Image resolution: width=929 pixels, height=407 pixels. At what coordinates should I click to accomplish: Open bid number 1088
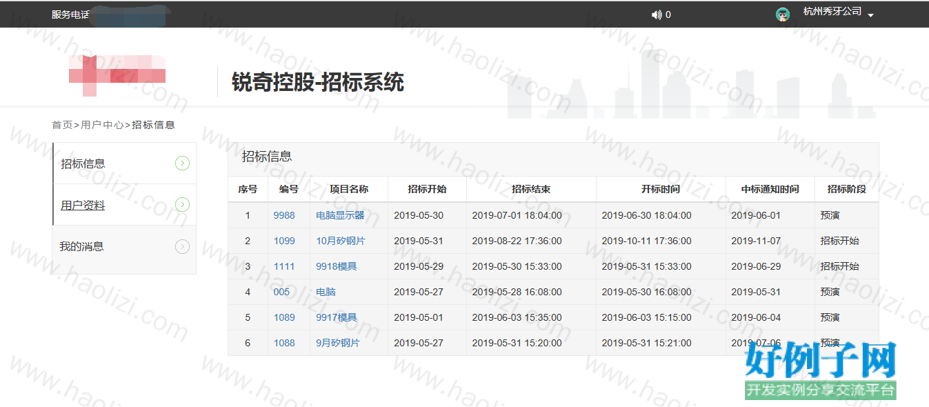[284, 343]
